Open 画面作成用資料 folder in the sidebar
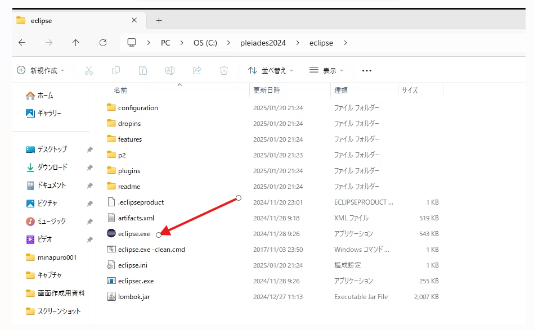534x330 pixels. pos(55,293)
